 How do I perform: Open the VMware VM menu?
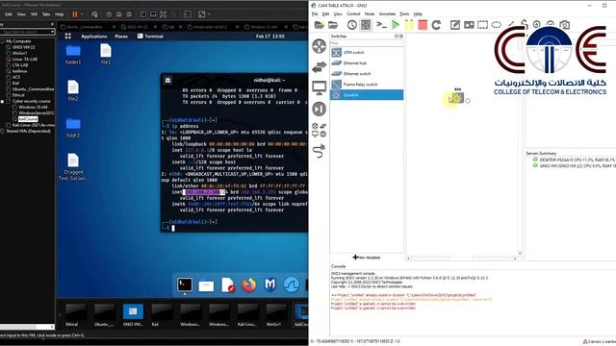[x=34, y=14]
